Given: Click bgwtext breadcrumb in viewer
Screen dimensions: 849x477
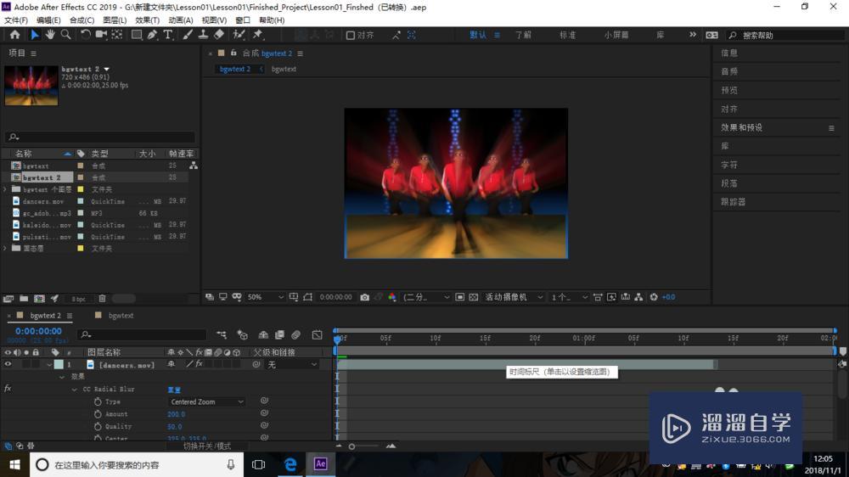Looking at the screenshot, I should click(284, 70).
